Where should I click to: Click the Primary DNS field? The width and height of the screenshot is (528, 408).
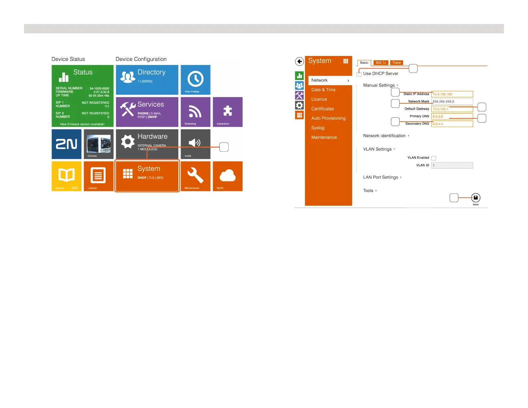[x=452, y=116]
